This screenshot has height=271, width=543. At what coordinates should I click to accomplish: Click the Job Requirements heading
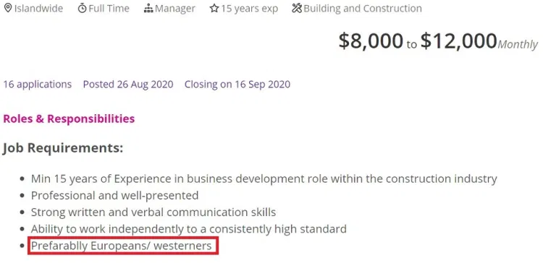pyautogui.click(x=63, y=148)
